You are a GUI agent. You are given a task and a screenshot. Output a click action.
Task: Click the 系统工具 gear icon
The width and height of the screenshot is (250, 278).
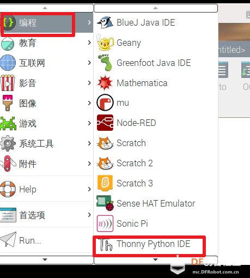pos(8,143)
